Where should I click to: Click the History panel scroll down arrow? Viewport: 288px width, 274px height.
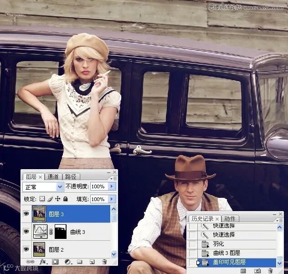[279, 263]
